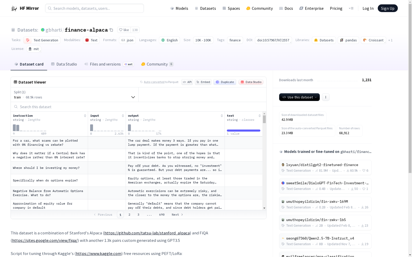Click the 10K - 100K size tag
Screen dimensions: 412x257
[203, 40]
